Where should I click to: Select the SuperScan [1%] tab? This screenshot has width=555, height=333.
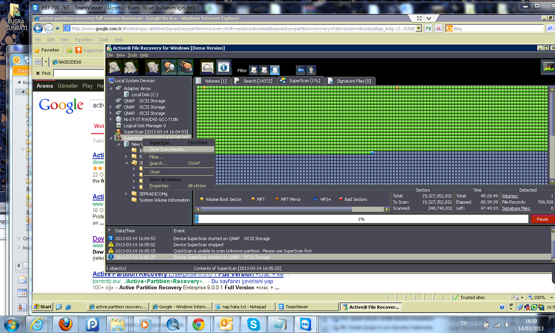pyautogui.click(x=300, y=81)
